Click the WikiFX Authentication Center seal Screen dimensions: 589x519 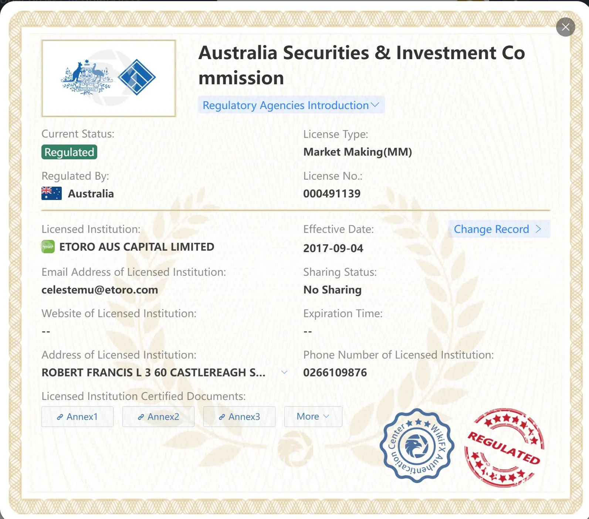[x=417, y=445]
